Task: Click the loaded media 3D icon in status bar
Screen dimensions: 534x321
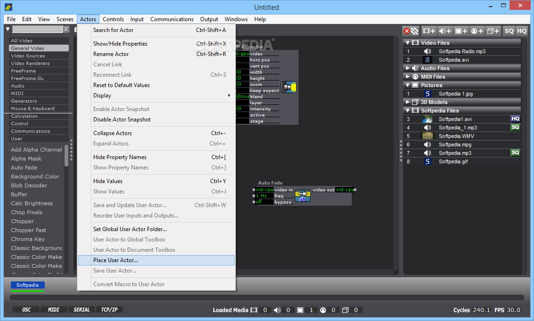Action: click(345, 310)
